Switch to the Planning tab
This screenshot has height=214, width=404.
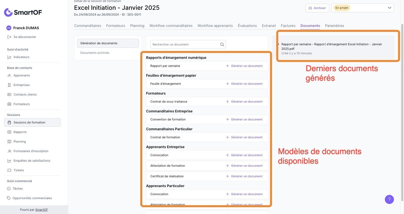137,26
